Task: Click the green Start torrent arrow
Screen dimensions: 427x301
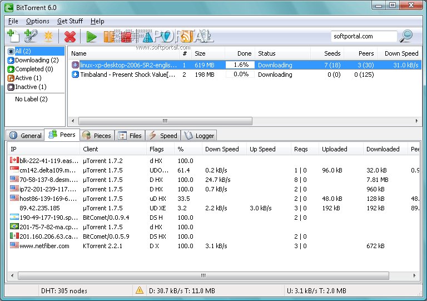Action: coord(92,37)
